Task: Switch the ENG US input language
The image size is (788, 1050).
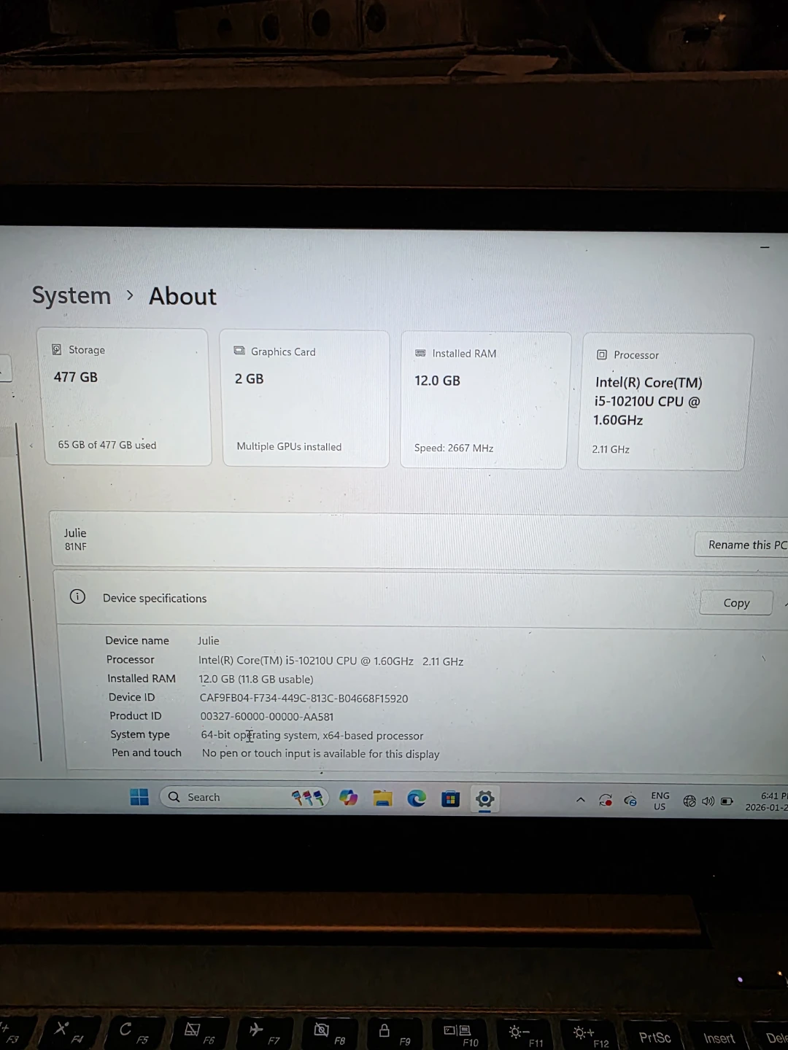Action: pyautogui.click(x=660, y=801)
